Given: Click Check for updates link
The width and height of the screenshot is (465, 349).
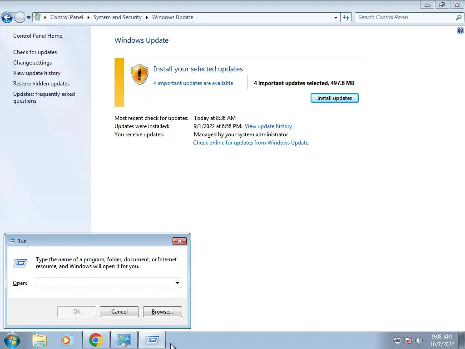Looking at the screenshot, I should tap(35, 52).
